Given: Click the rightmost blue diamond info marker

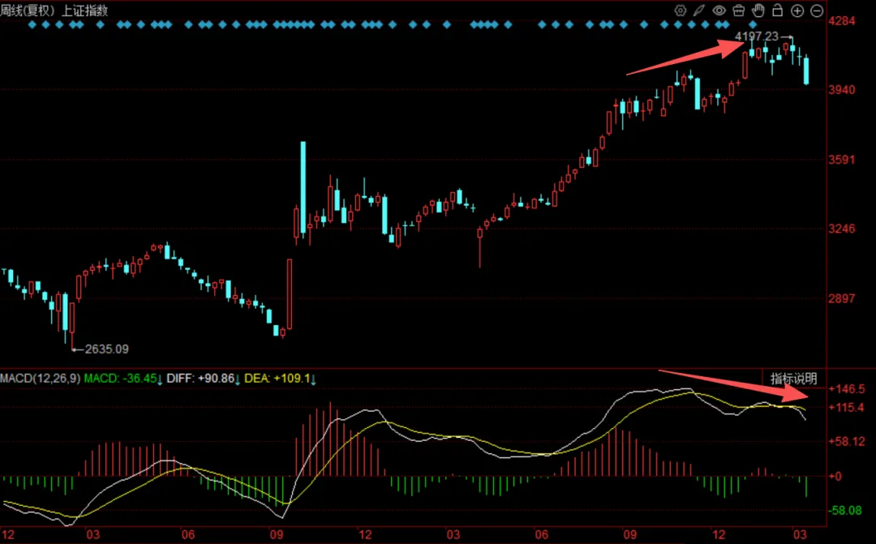Looking at the screenshot, I should 753,24.
